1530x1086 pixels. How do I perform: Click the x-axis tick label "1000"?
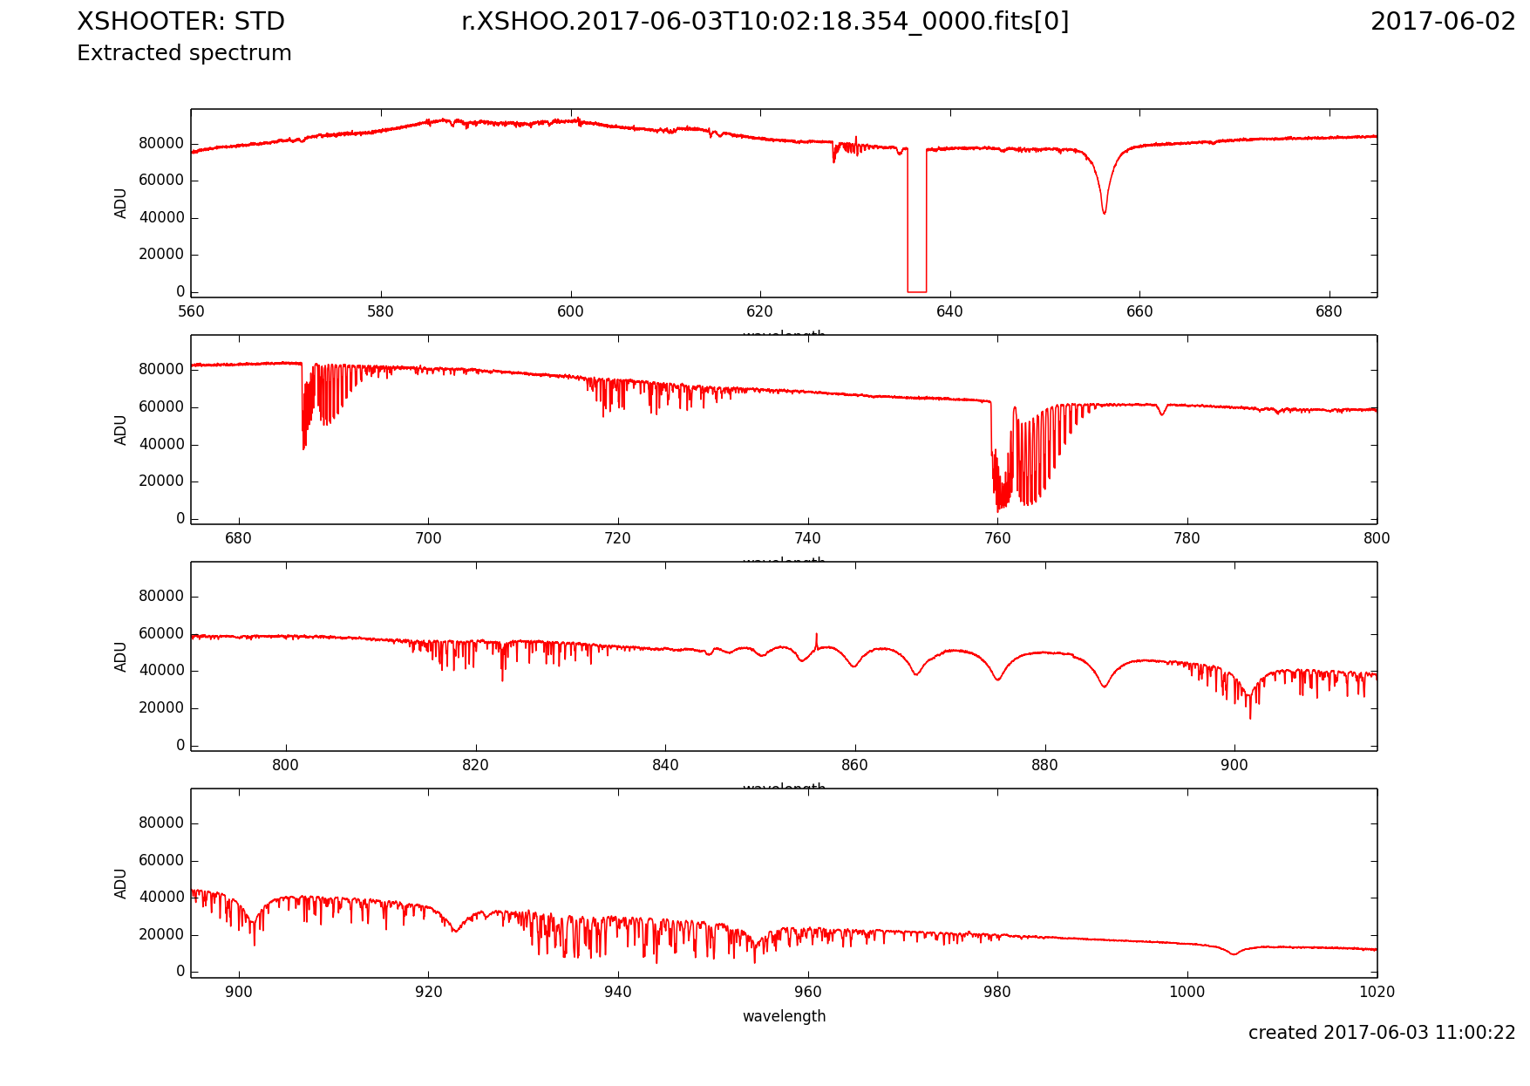(1187, 992)
